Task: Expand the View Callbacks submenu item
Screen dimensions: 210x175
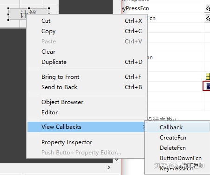Action: pos(87,127)
